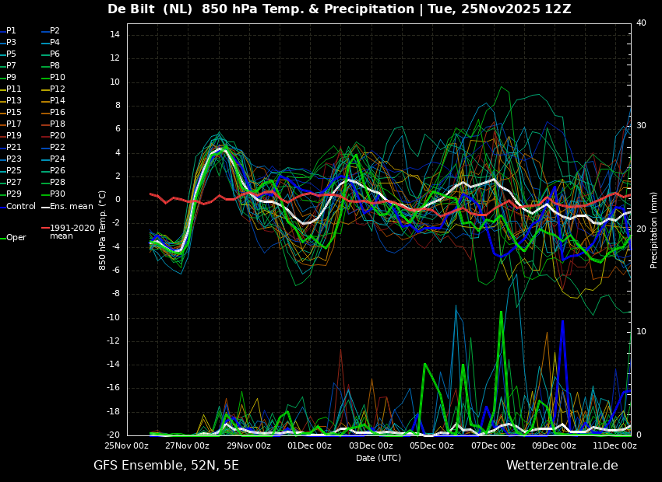The image size is (662, 482).
Task: Click the 14 degree temperature axis label
Action: (114, 34)
